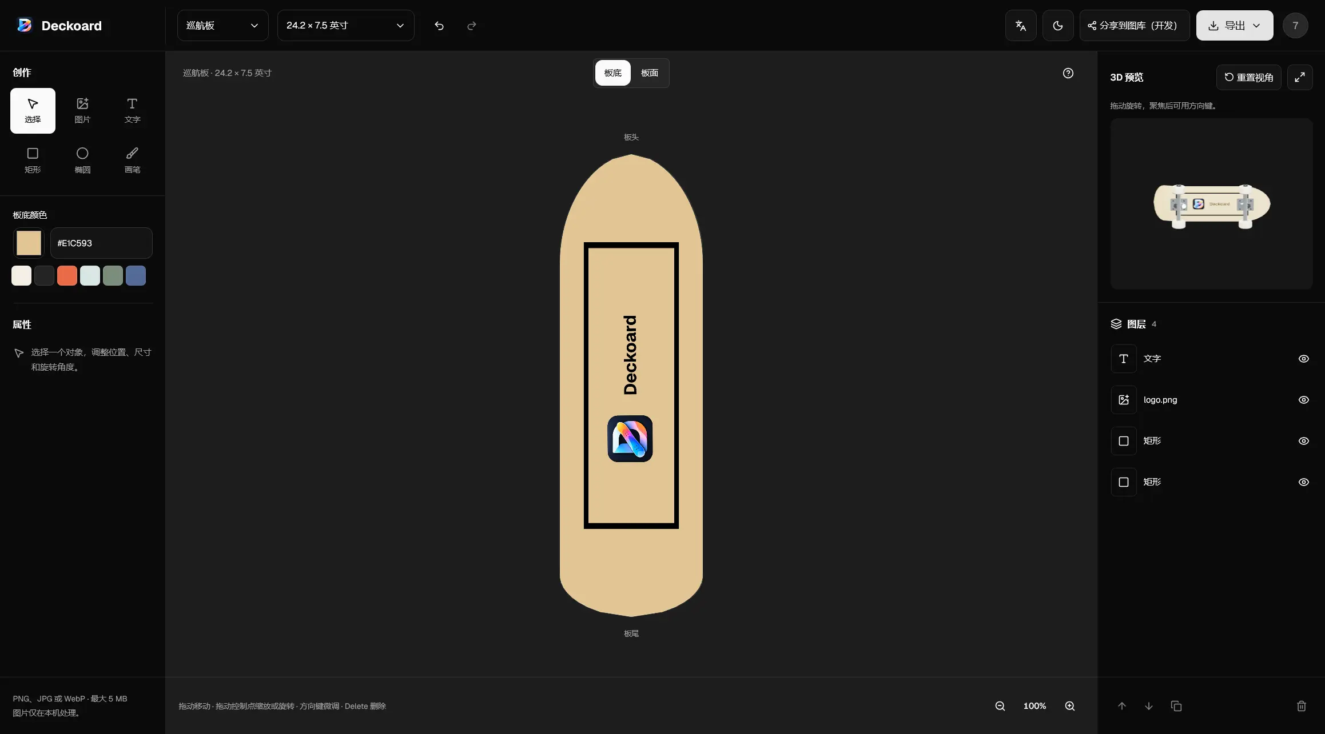Open the canvas help icon
Image resolution: width=1325 pixels, height=734 pixels.
(x=1068, y=73)
